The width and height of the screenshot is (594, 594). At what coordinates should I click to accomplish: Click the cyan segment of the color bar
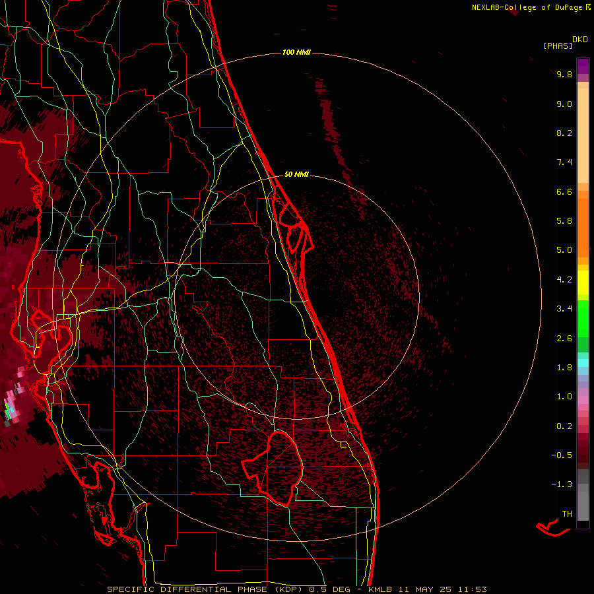click(x=583, y=362)
